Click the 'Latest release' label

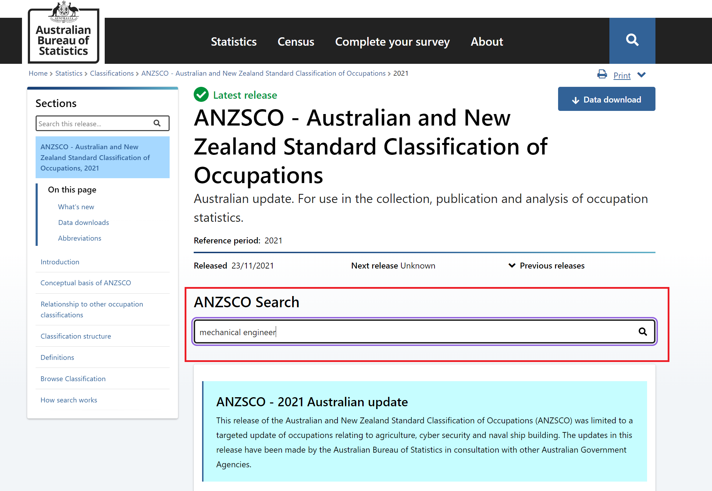coord(245,95)
